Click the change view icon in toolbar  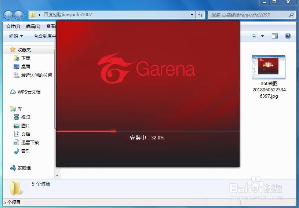pos(255,36)
